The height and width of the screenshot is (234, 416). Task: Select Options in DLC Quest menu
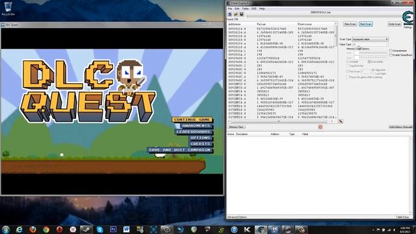coord(201,138)
